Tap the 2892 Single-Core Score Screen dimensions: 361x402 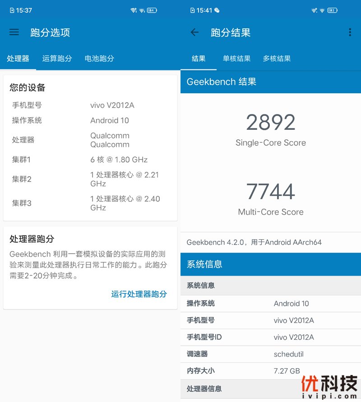tap(271, 123)
